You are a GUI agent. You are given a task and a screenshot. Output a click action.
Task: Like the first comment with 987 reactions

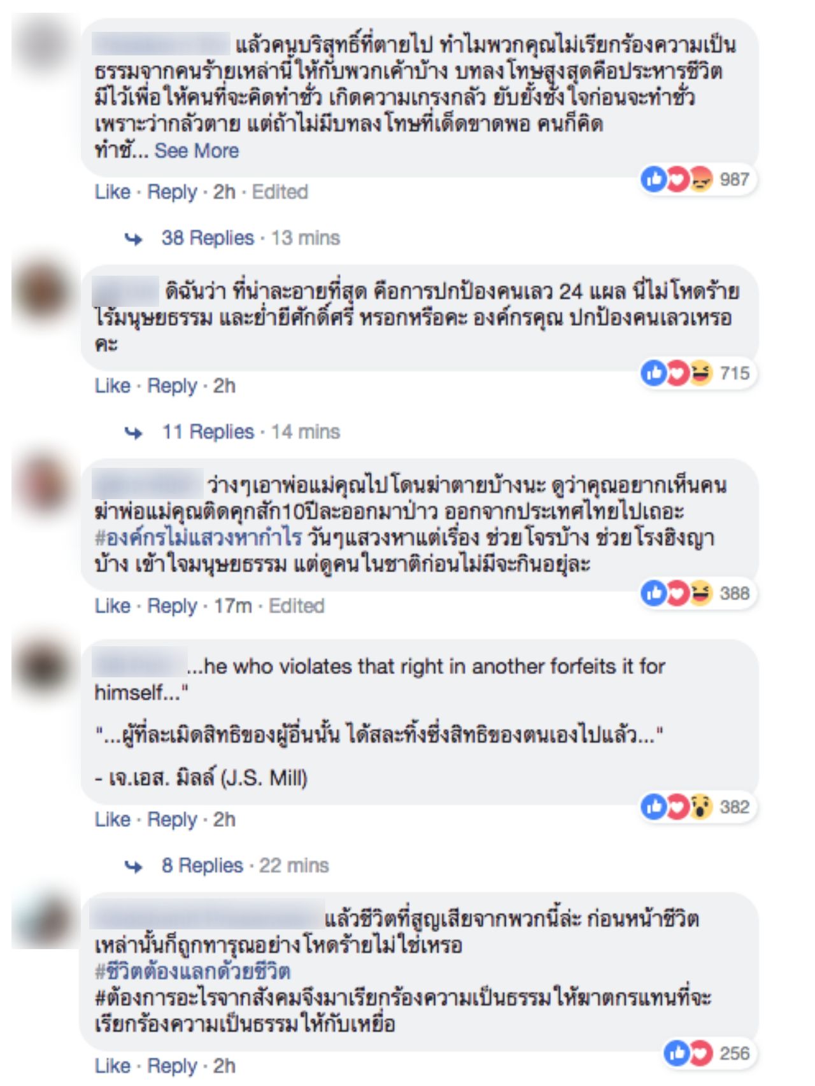[x=113, y=192]
